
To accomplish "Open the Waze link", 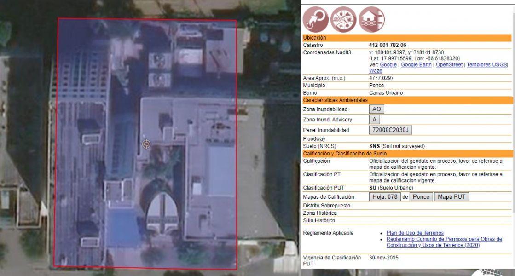I will click(376, 70).
